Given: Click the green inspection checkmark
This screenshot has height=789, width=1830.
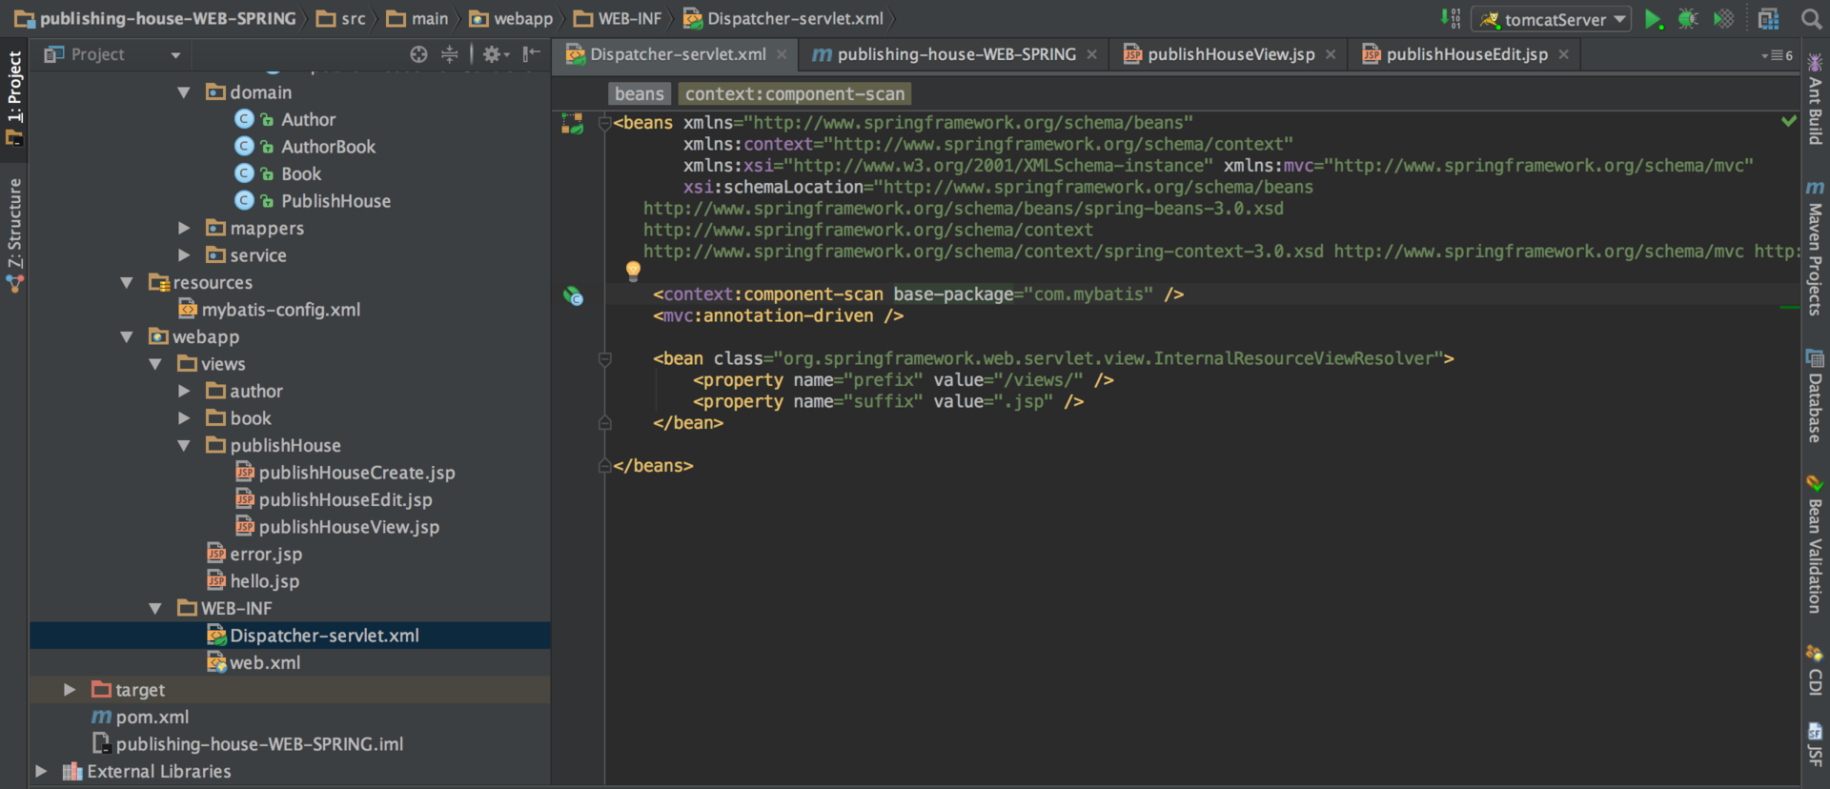Looking at the screenshot, I should point(1789,121).
